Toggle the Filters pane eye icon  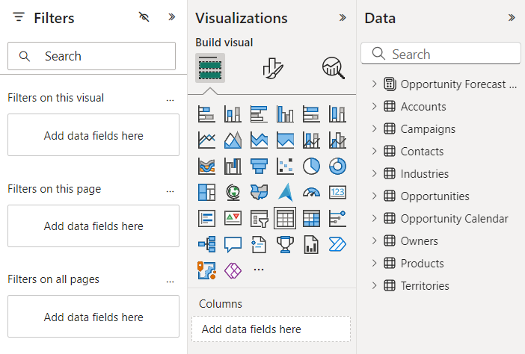tap(144, 17)
